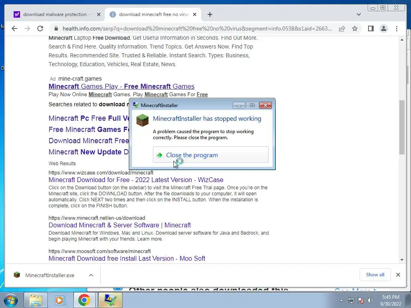Screen dimensions: 411x308
Task: Close the download malware protection tab
Action: pyautogui.click(x=99, y=14)
